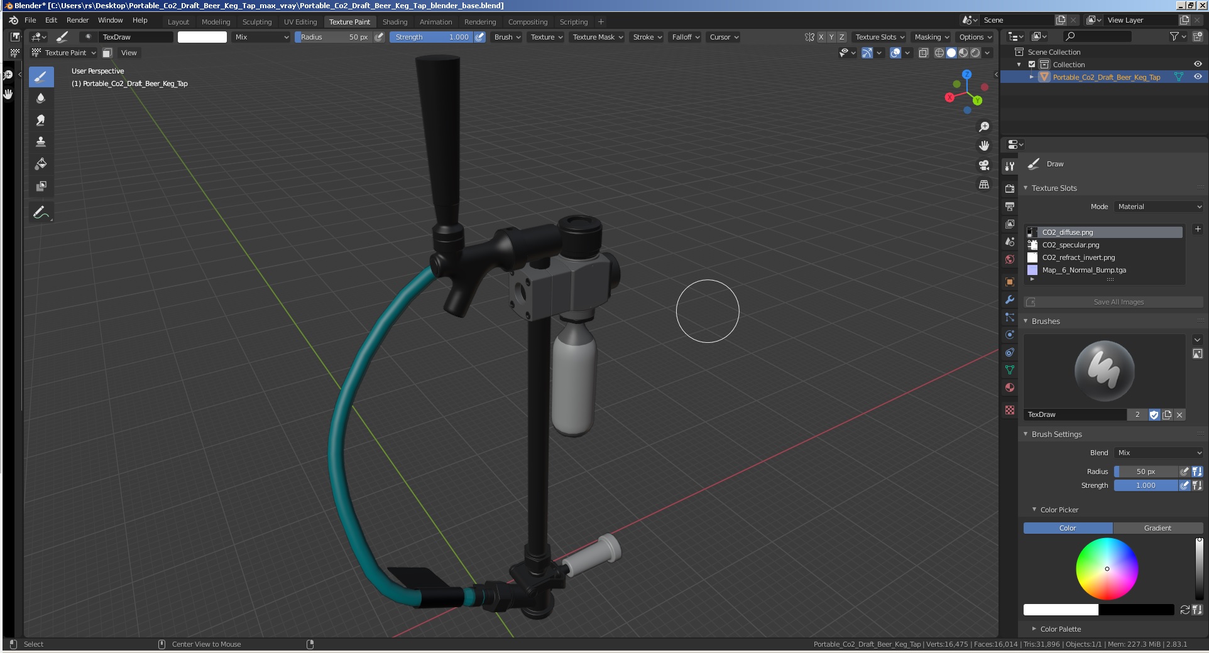Image resolution: width=1209 pixels, height=653 pixels.
Task: Toggle radius pressure sensitivity in header
Action: coord(379,37)
